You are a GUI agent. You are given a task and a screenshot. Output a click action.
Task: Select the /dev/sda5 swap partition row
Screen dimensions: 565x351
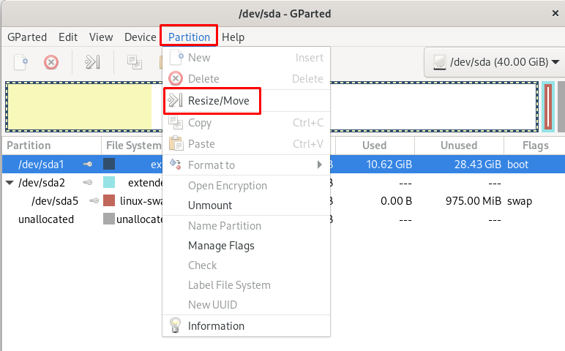tap(283, 201)
